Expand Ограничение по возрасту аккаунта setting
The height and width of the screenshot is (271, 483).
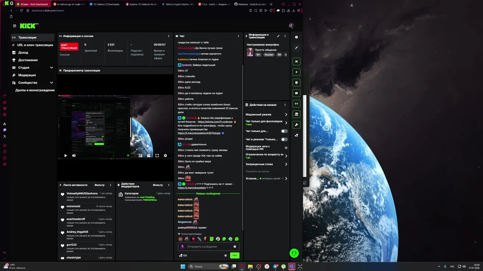[x=266, y=156]
